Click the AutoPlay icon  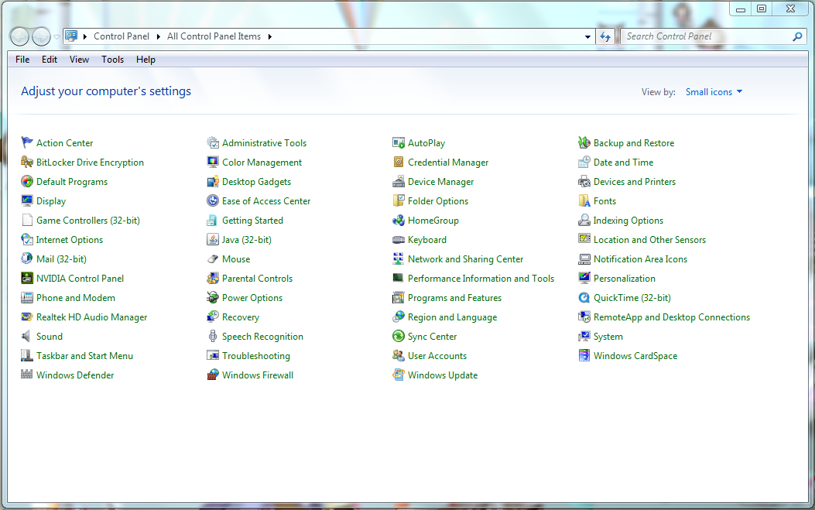click(x=398, y=142)
